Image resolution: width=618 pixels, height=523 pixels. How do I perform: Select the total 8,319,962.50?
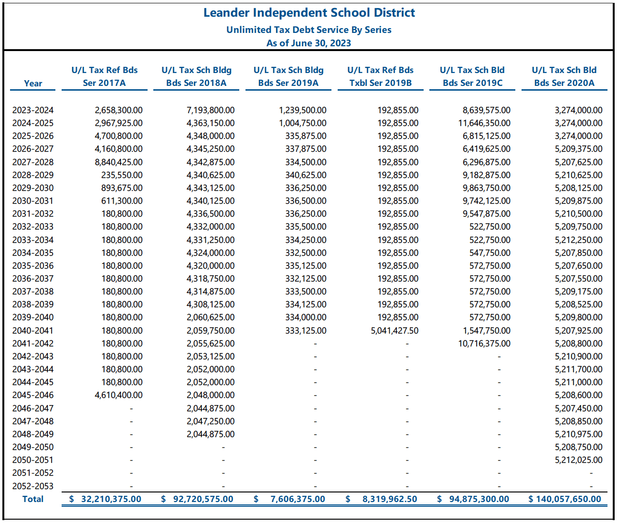[x=390, y=499]
